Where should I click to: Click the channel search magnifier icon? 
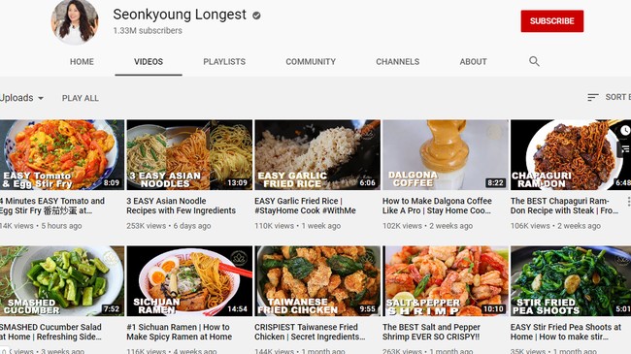[534, 61]
